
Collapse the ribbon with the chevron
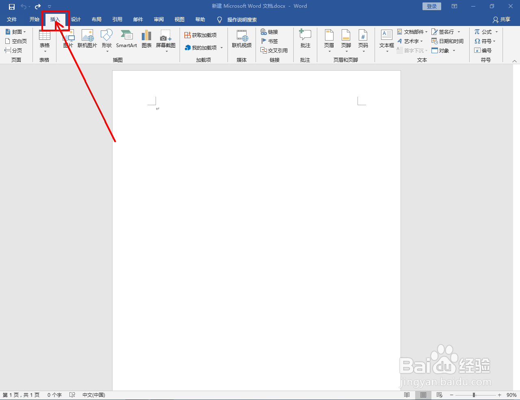pyautogui.click(x=514, y=61)
